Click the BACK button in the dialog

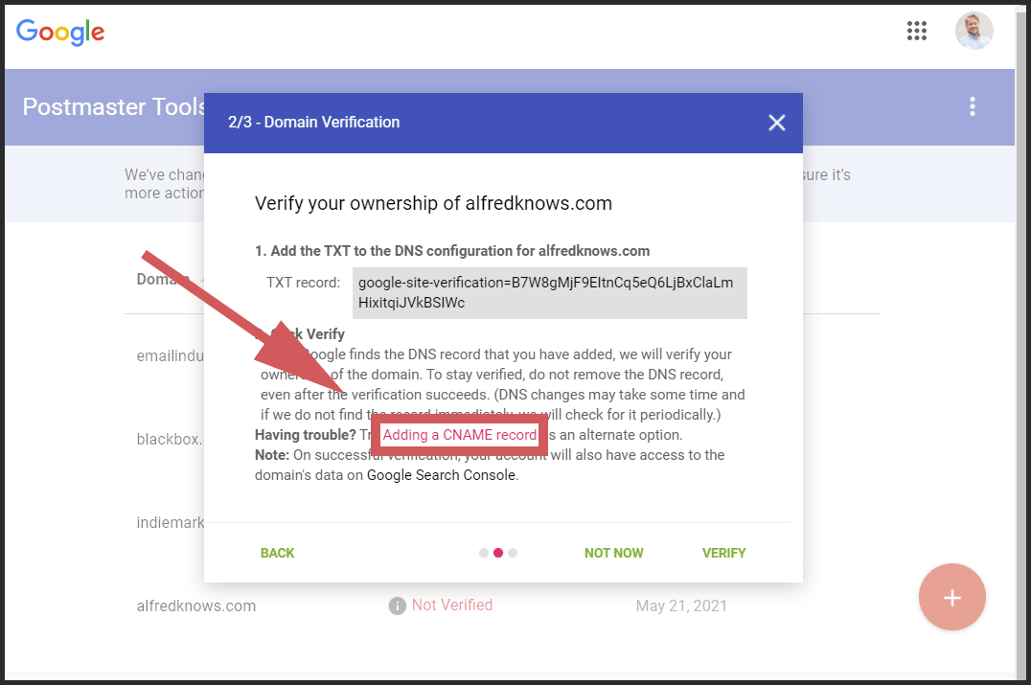click(278, 553)
